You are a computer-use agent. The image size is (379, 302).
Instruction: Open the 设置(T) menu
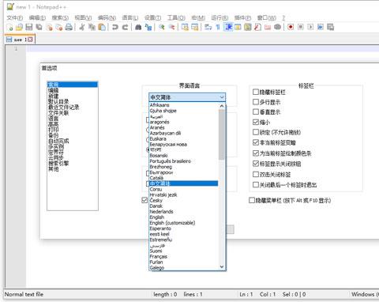[x=152, y=17]
